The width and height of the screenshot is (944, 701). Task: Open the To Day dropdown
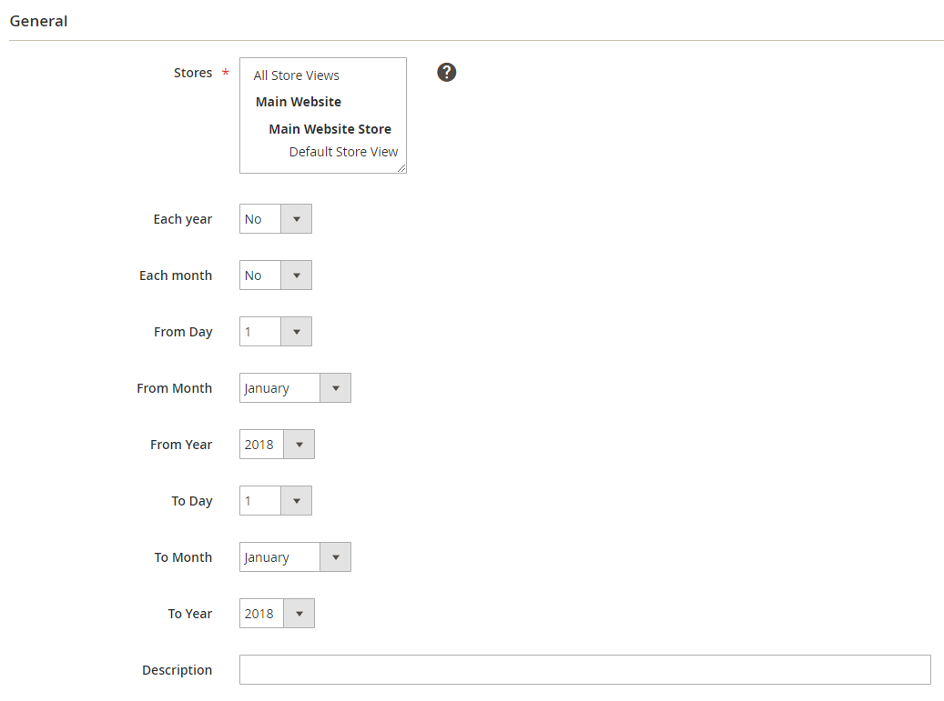(x=276, y=501)
